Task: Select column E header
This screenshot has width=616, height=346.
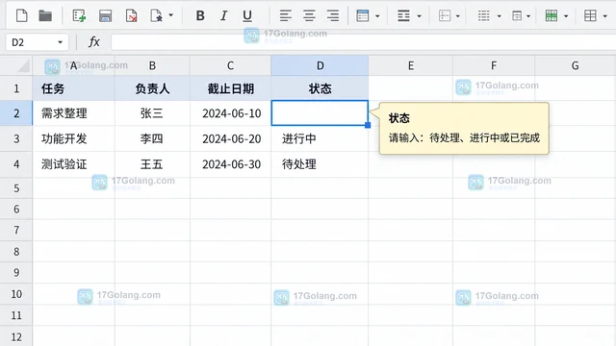Action: [x=411, y=65]
